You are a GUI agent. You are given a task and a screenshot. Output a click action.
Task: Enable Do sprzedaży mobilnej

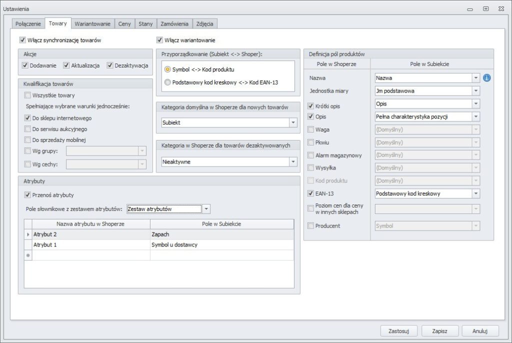coord(28,140)
